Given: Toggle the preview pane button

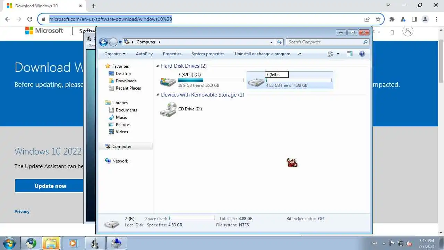Looking at the screenshot, I should (x=350, y=54).
